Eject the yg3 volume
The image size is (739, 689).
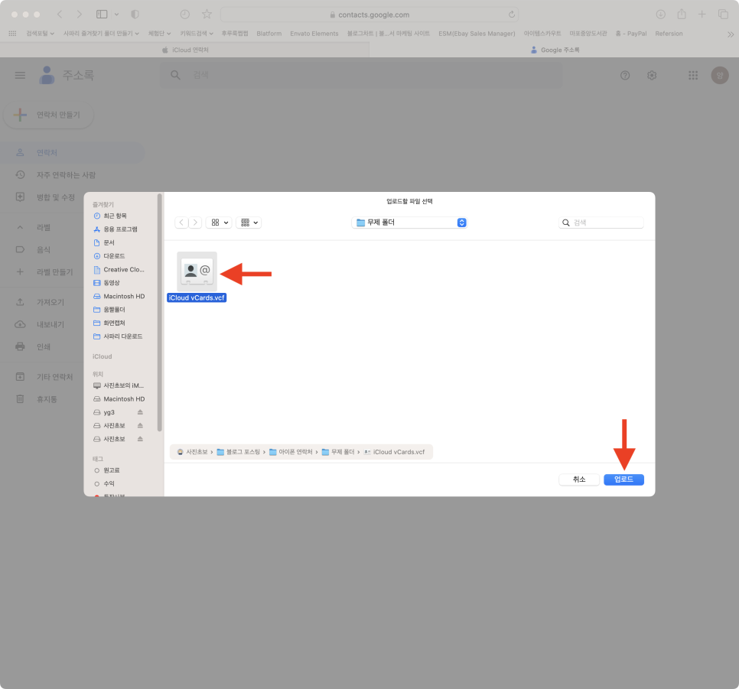click(x=140, y=412)
